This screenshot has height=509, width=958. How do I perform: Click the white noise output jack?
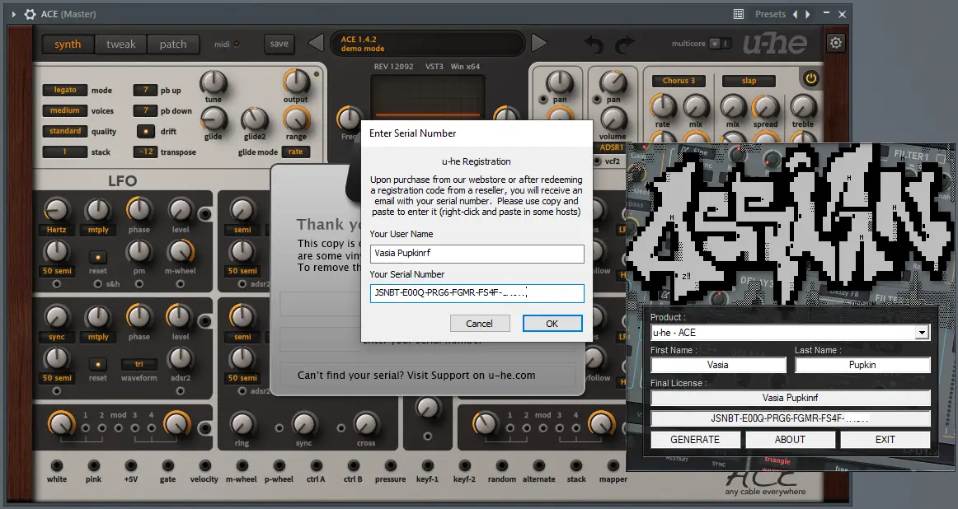pyautogui.click(x=56, y=465)
